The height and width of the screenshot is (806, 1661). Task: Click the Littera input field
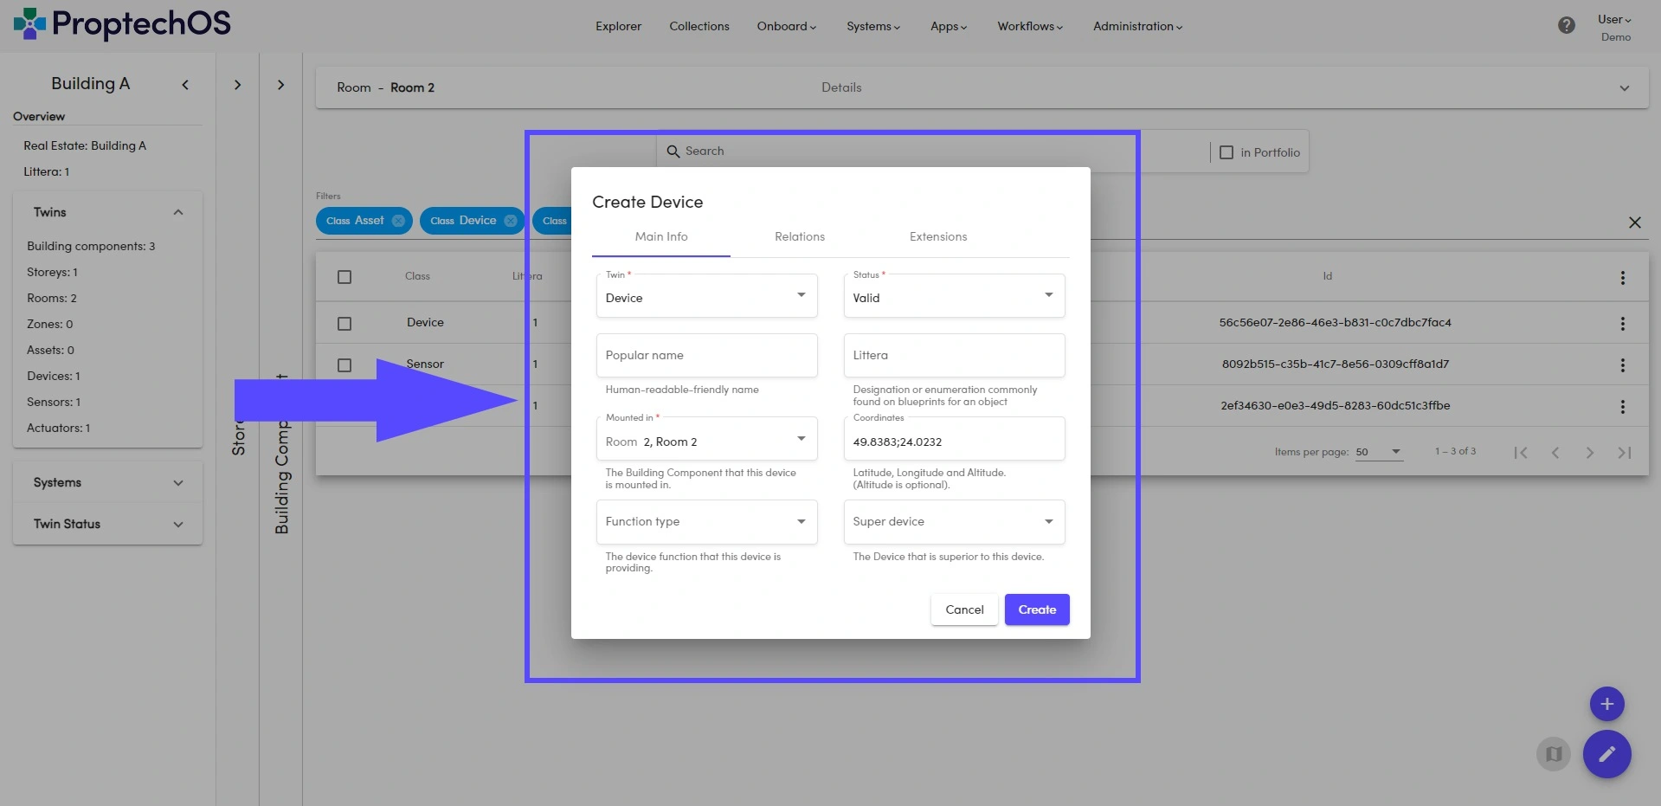[954, 355]
